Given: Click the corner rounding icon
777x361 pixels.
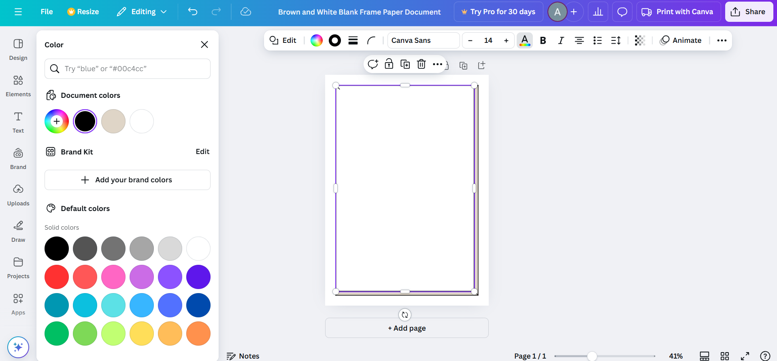Looking at the screenshot, I should click(x=371, y=40).
